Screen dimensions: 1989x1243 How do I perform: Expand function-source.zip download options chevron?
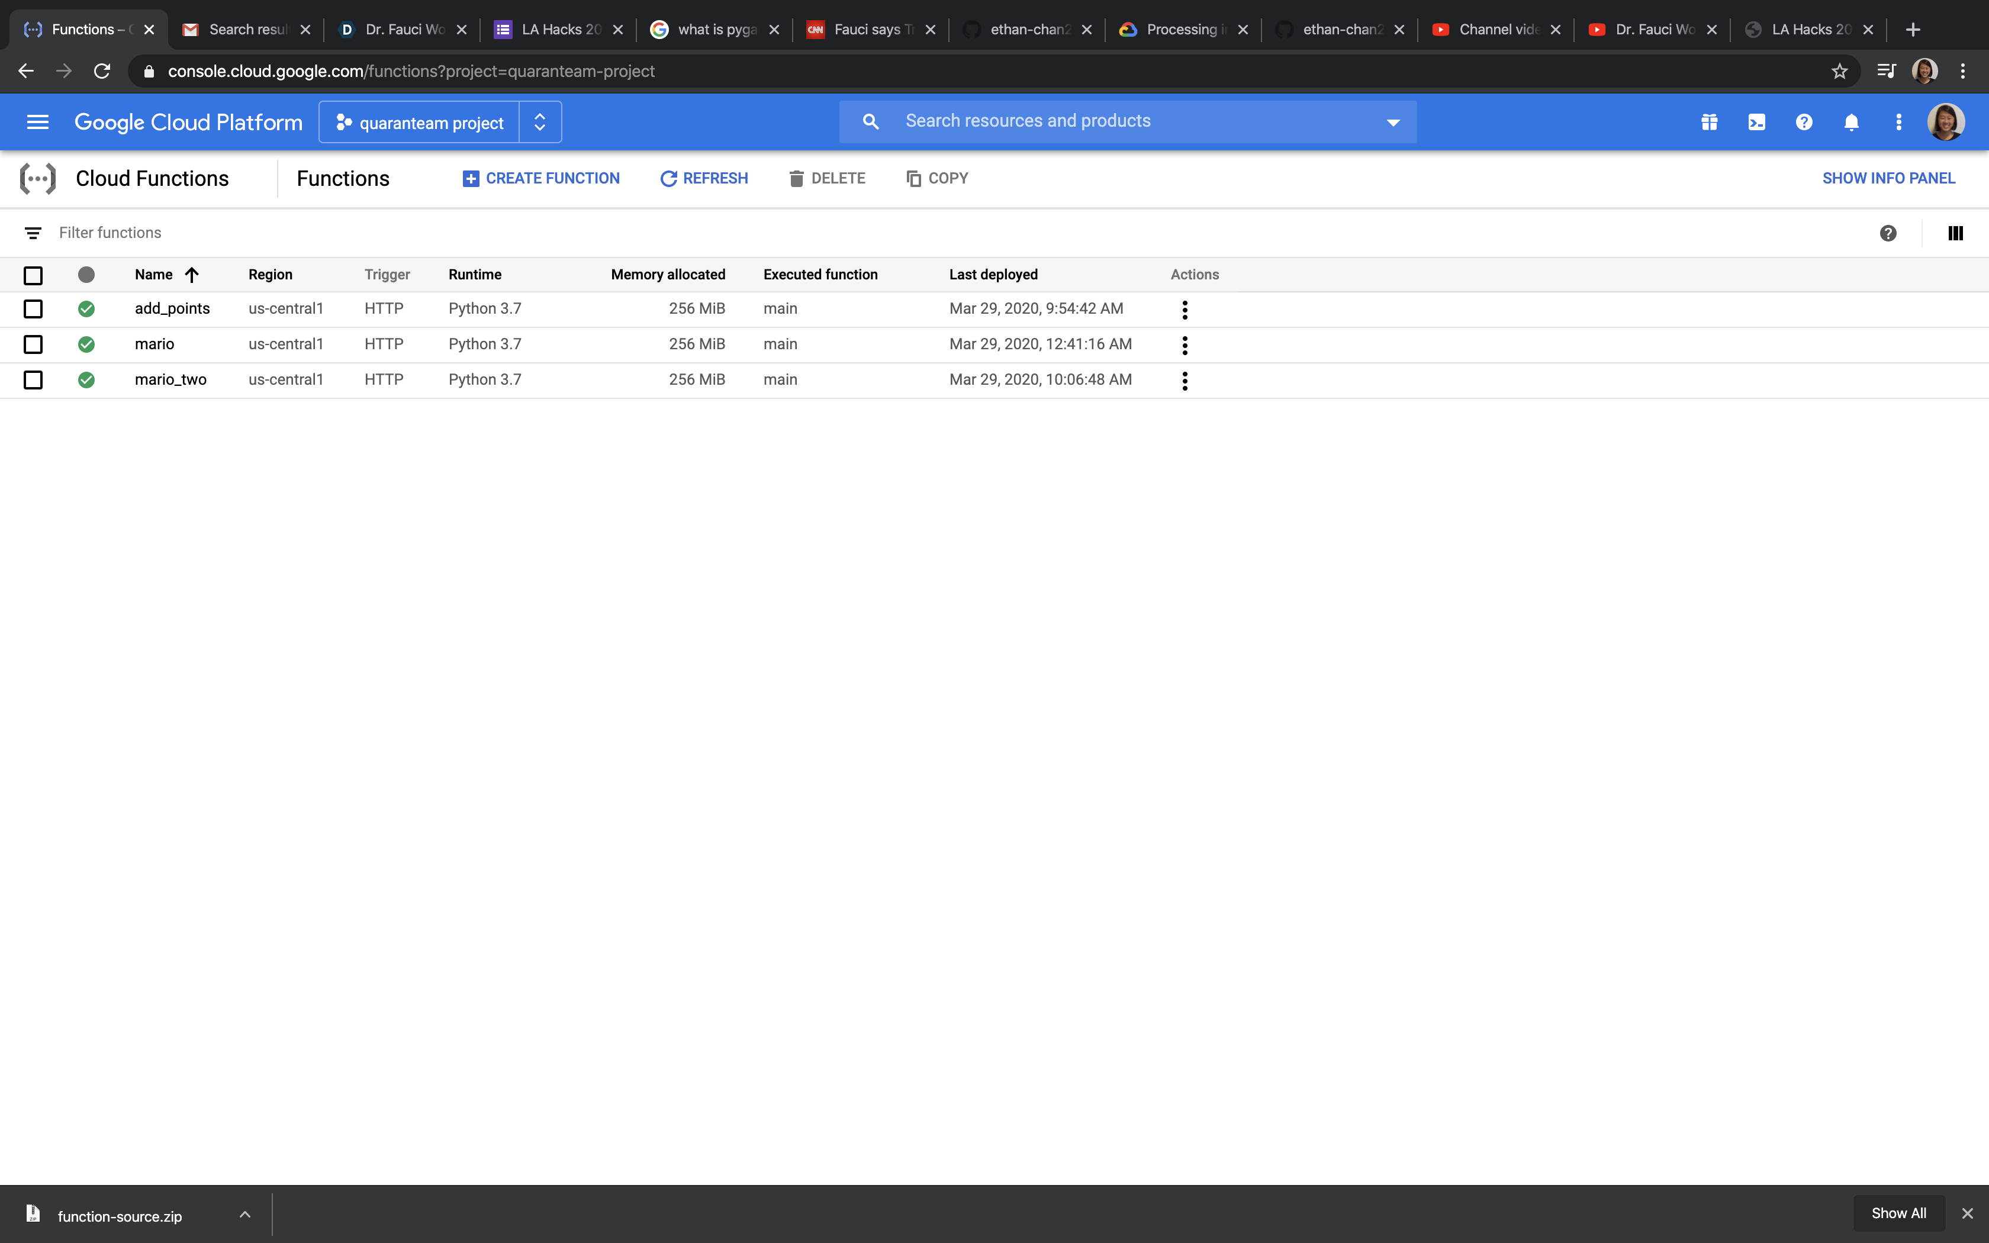[x=245, y=1214]
